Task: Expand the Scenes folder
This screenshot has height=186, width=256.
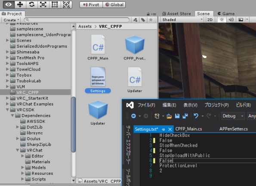Action: pyautogui.click(x=7, y=40)
